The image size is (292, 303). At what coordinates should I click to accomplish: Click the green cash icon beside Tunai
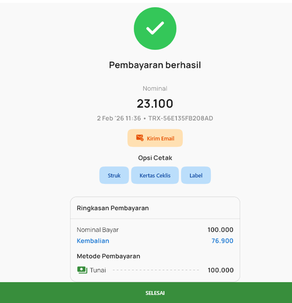82,270
